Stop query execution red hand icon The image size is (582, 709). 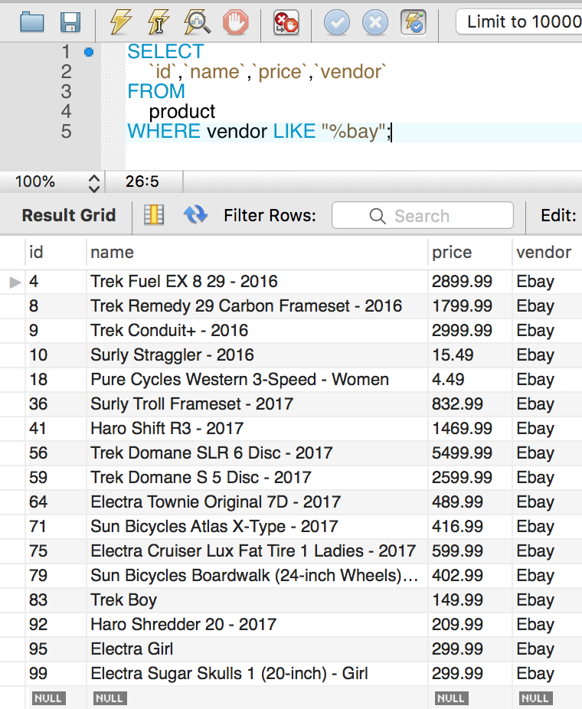[236, 21]
